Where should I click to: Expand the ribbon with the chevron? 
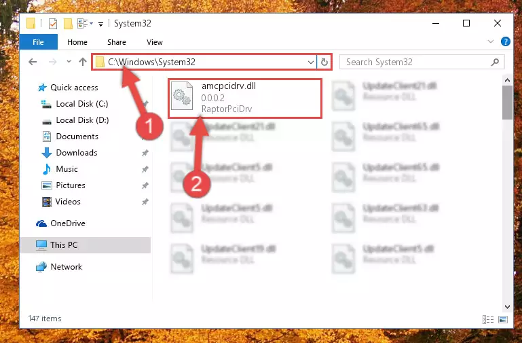(x=490, y=41)
